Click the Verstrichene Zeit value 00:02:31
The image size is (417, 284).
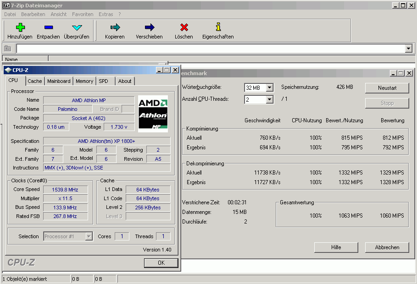[x=237, y=202]
